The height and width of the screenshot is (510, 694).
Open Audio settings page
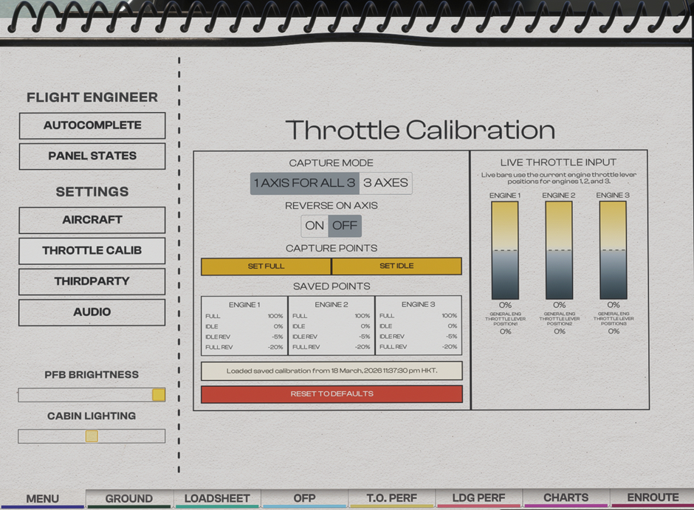click(x=92, y=312)
